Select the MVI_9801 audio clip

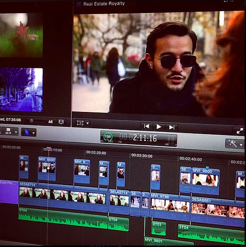pos(169,241)
